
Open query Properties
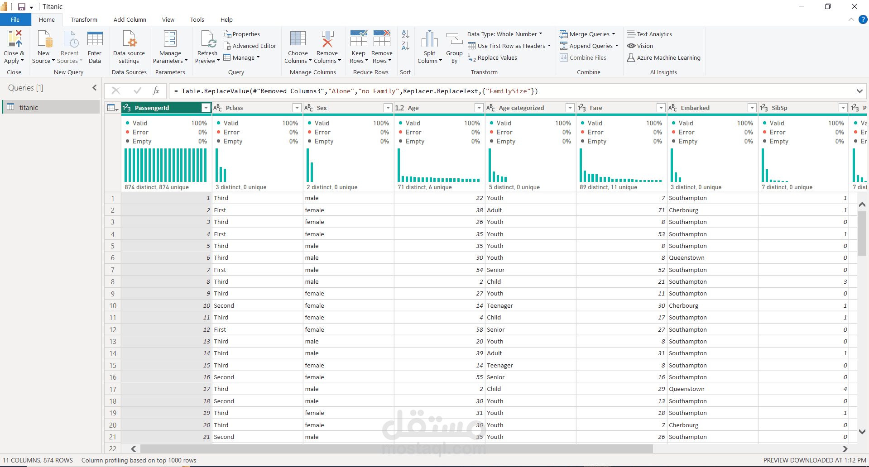point(241,34)
